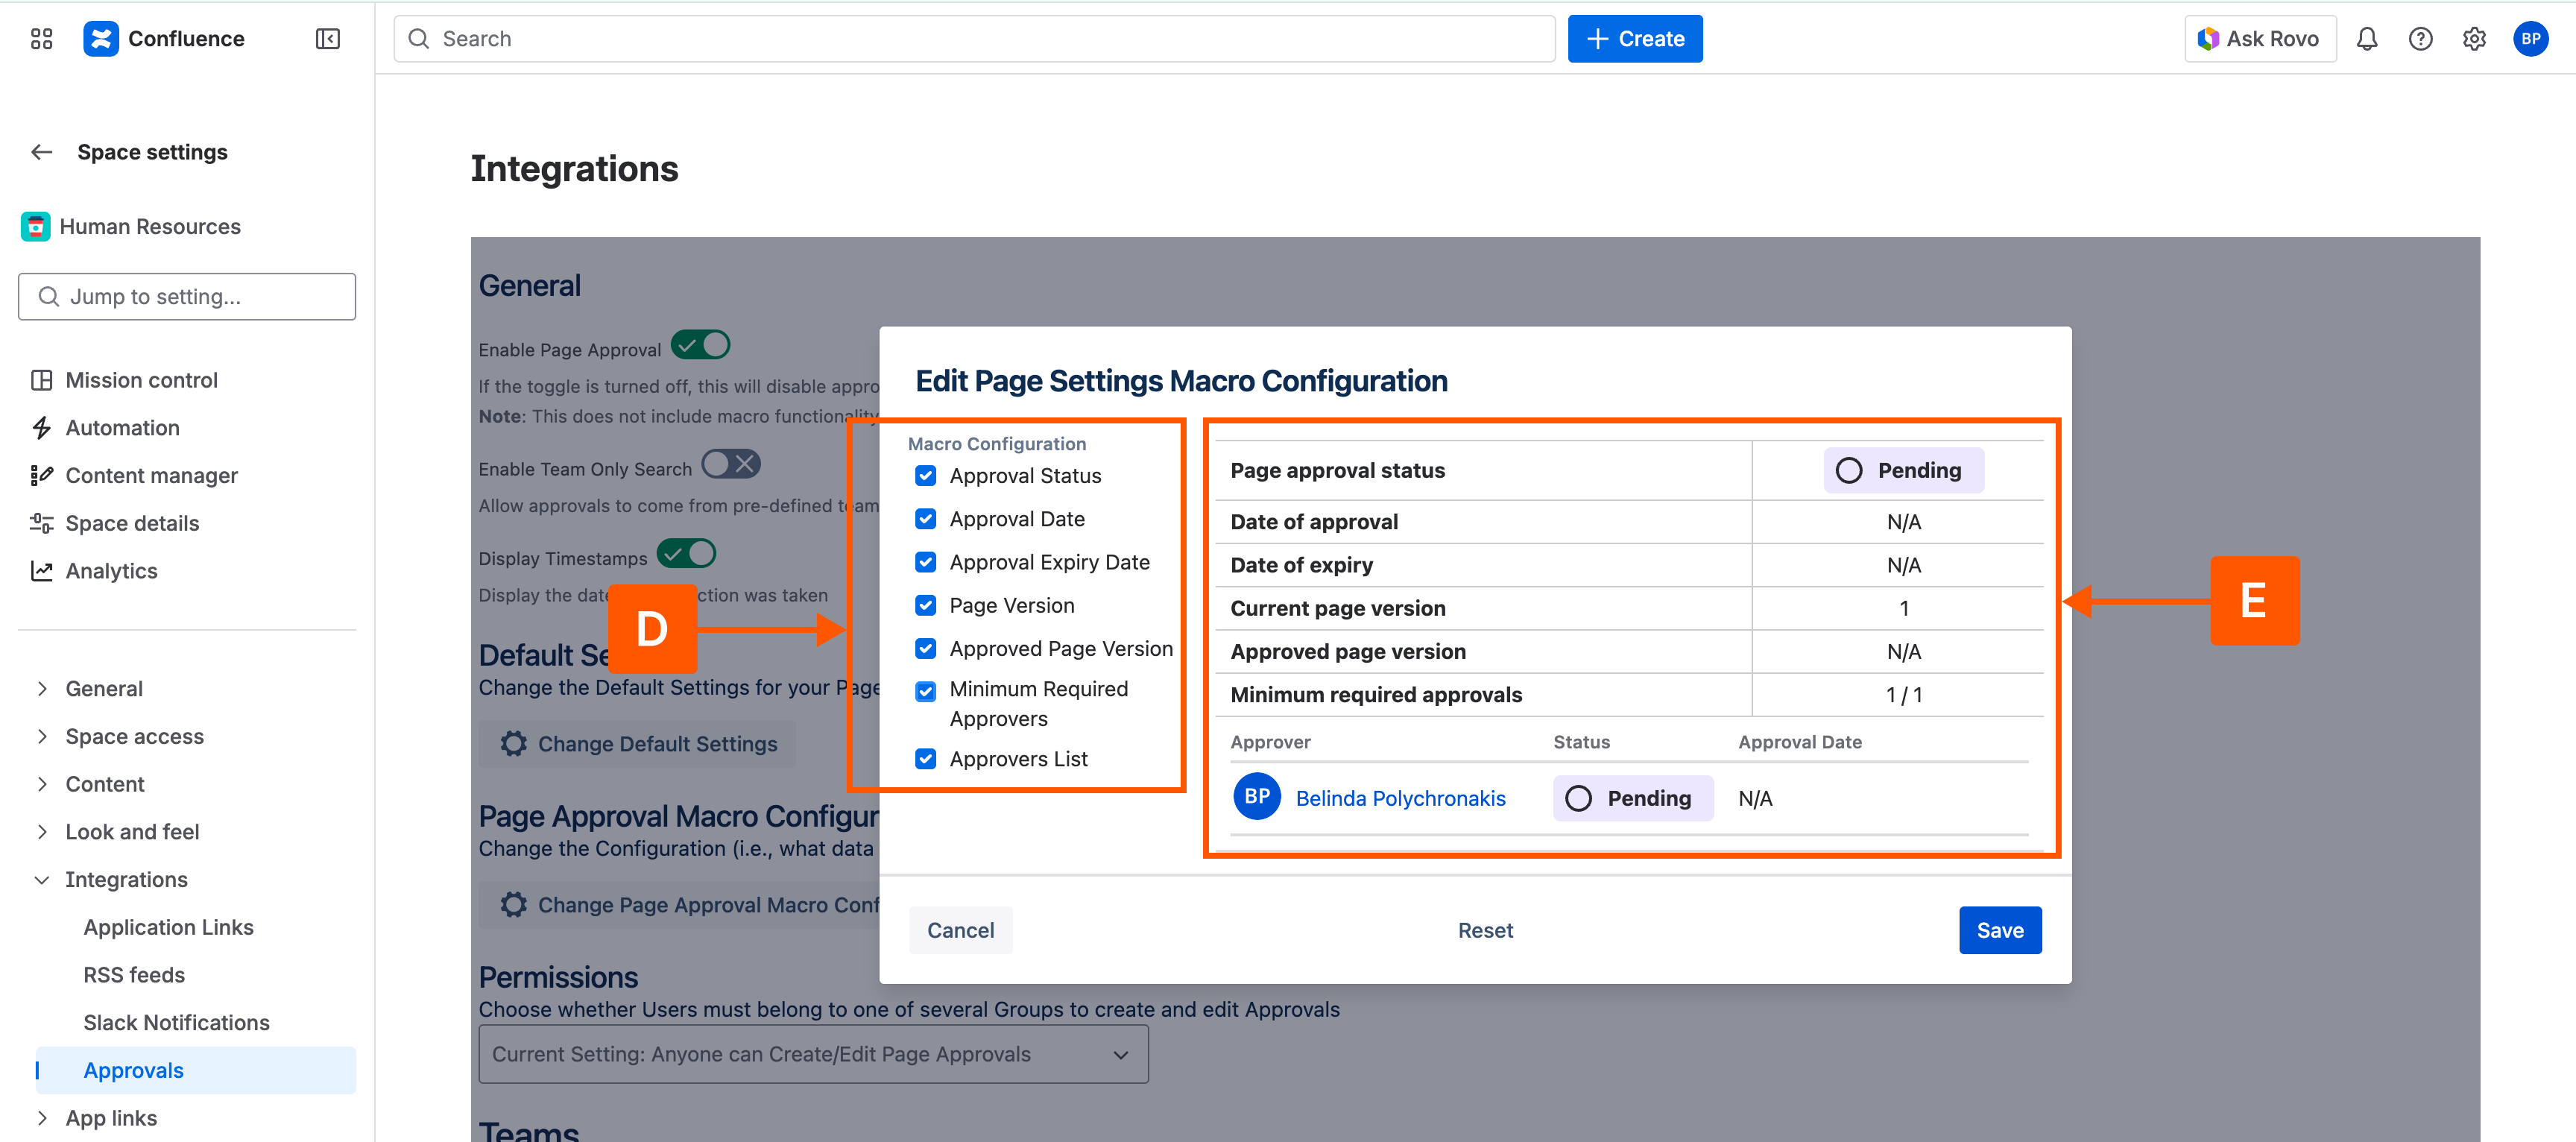Open the notifications bell
2576x1142 pixels.
pos(2366,39)
